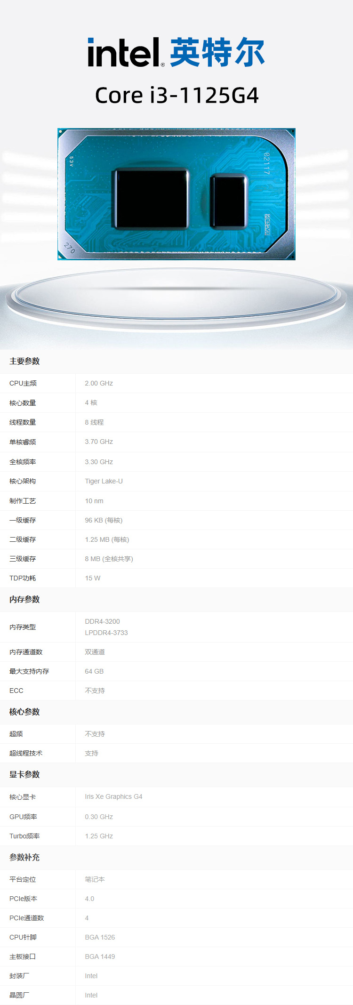Click the 制作工艺 row label
Image resolution: width=353 pixels, height=1005 pixels.
tap(23, 501)
